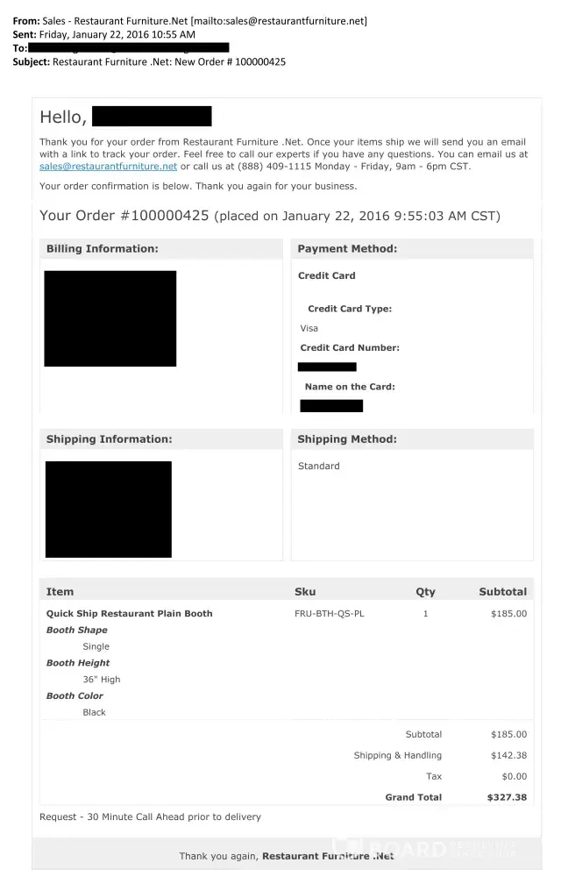561x877 pixels.
Task: Click the SKU value FRU-BTH-QS-PL
Action: tap(330, 614)
